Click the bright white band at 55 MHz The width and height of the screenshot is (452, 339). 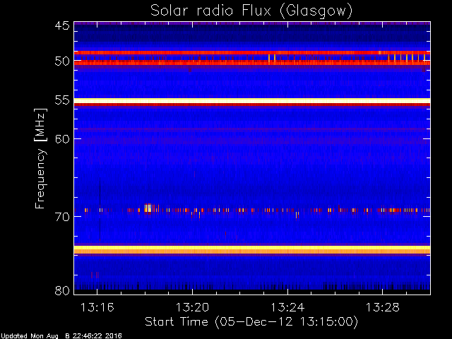point(252,101)
